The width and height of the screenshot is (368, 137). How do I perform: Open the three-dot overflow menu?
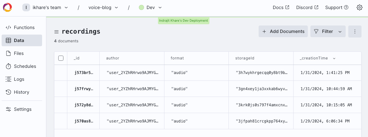pyautogui.click(x=355, y=31)
